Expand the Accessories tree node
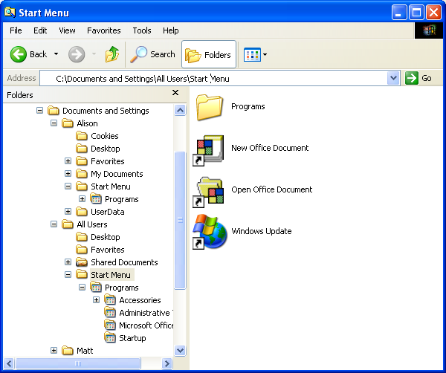 (x=97, y=300)
